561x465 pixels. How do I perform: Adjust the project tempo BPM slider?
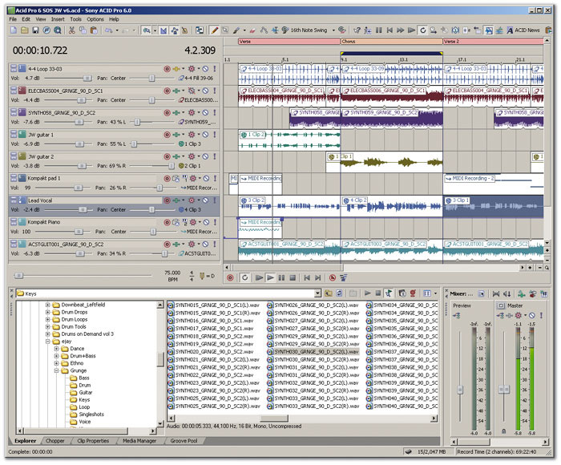pos(18,276)
